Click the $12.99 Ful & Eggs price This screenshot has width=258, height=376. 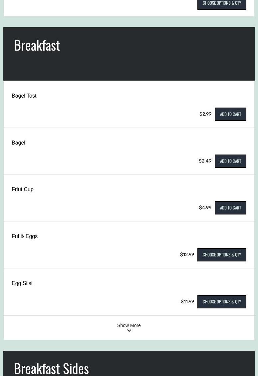coord(187,255)
